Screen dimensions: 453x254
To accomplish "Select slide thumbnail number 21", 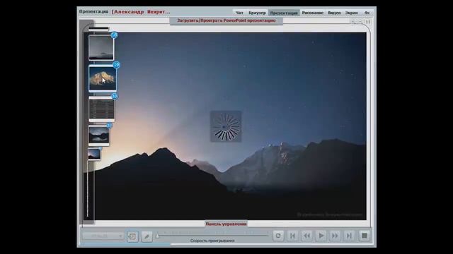I will [99, 135].
